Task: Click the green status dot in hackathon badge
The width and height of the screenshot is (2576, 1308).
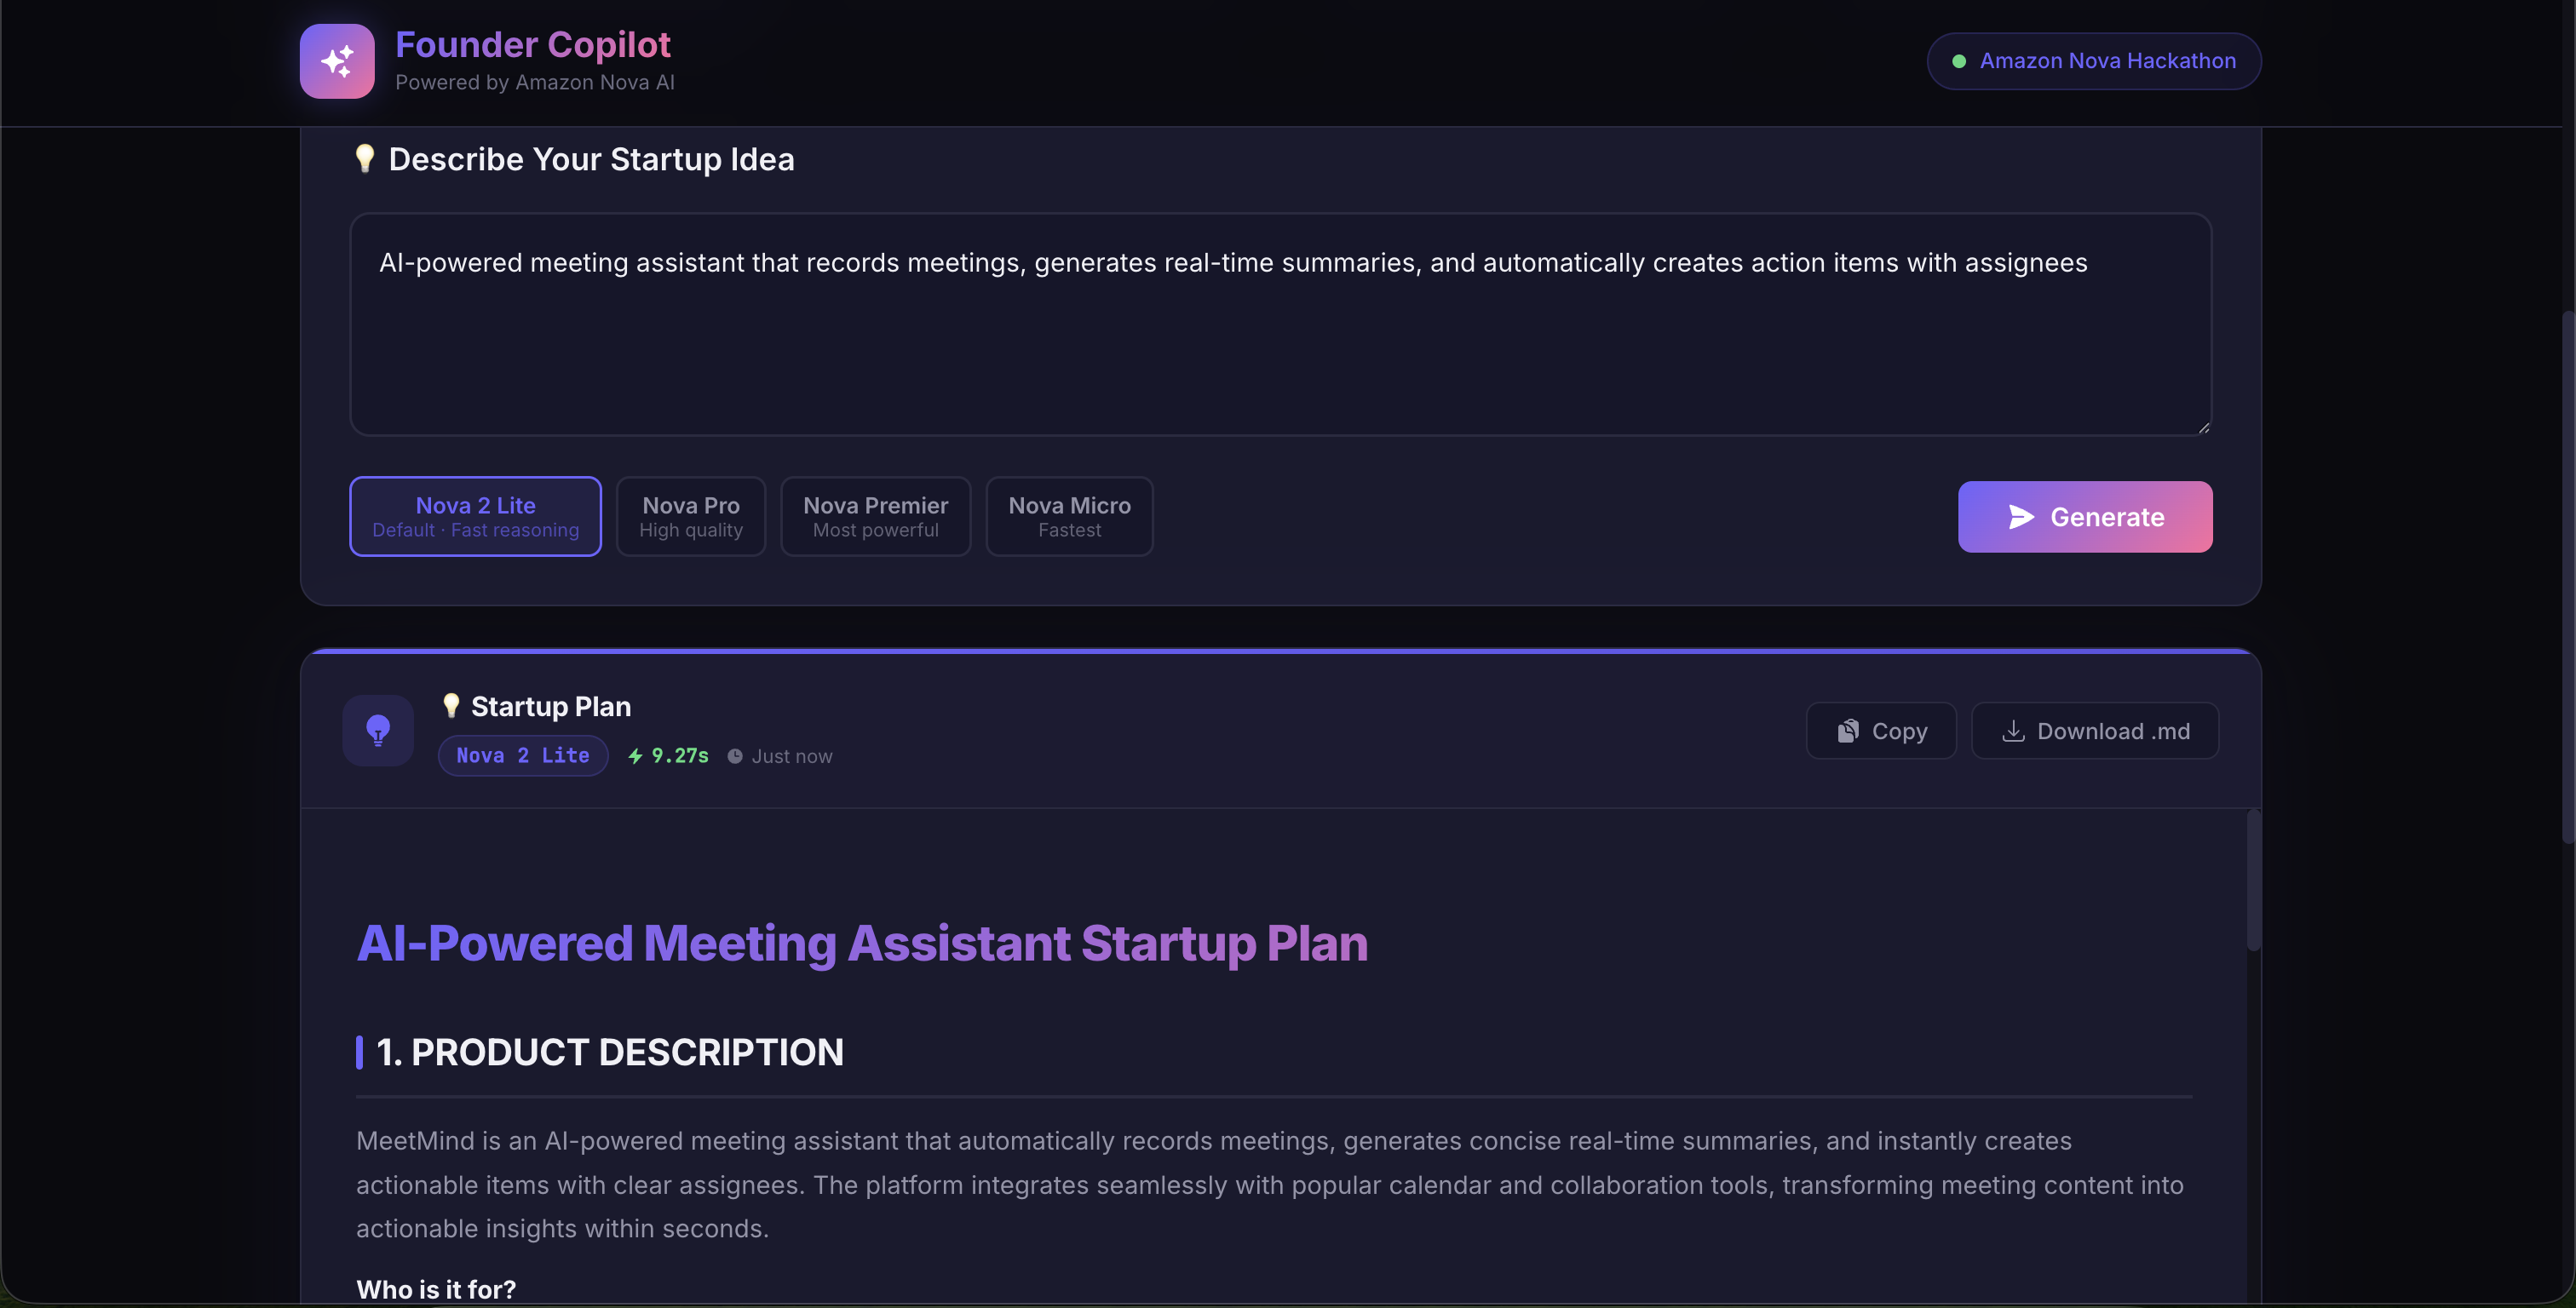Action: (1959, 61)
